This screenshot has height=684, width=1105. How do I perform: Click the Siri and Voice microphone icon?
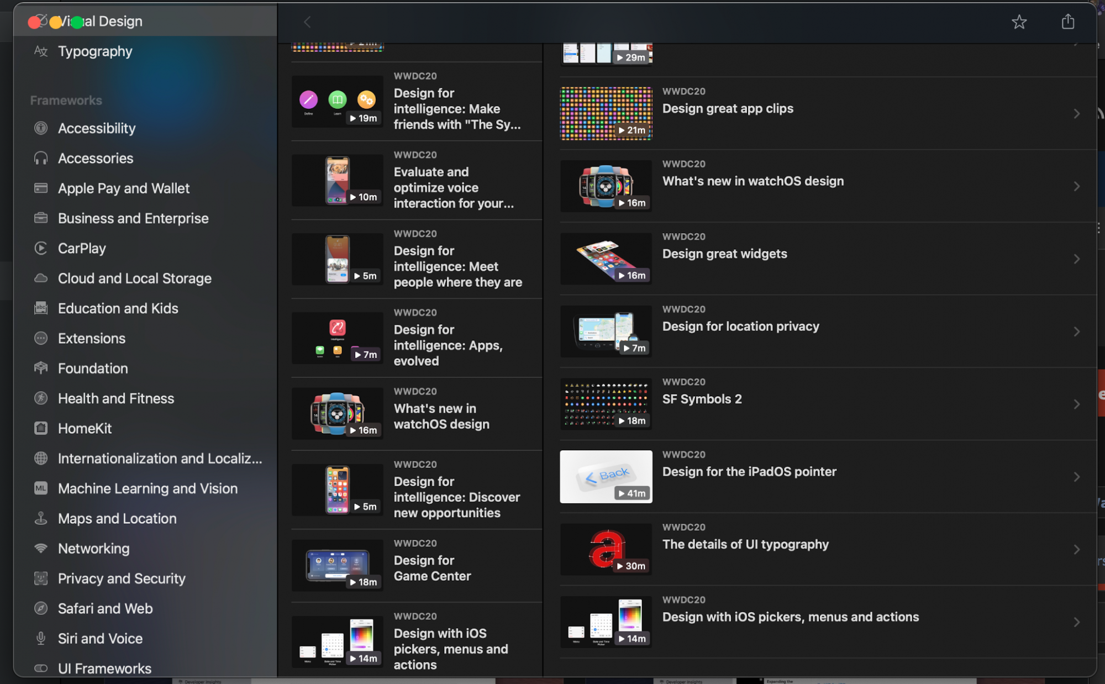coord(41,639)
